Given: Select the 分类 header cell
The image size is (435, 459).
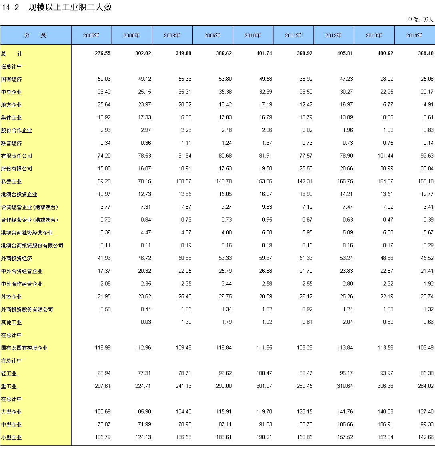Looking at the screenshot, I should pos(36,35).
